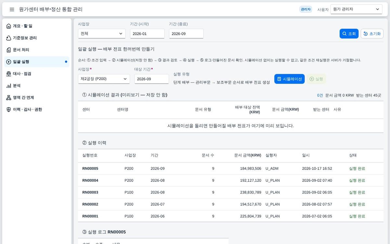
Task: Run the 시뮬레이션 button
Action: (289, 79)
